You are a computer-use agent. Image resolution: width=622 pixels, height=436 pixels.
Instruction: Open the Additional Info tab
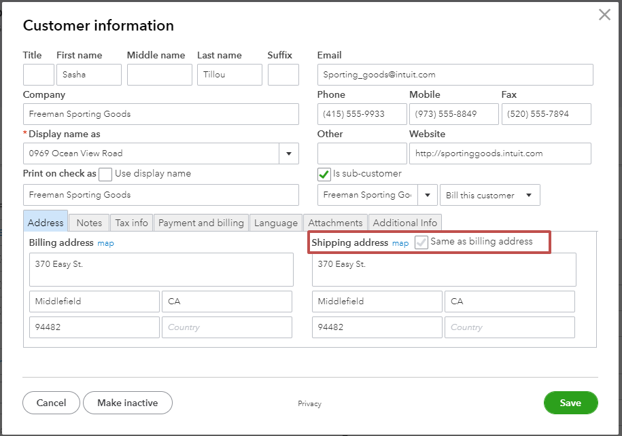click(x=405, y=222)
